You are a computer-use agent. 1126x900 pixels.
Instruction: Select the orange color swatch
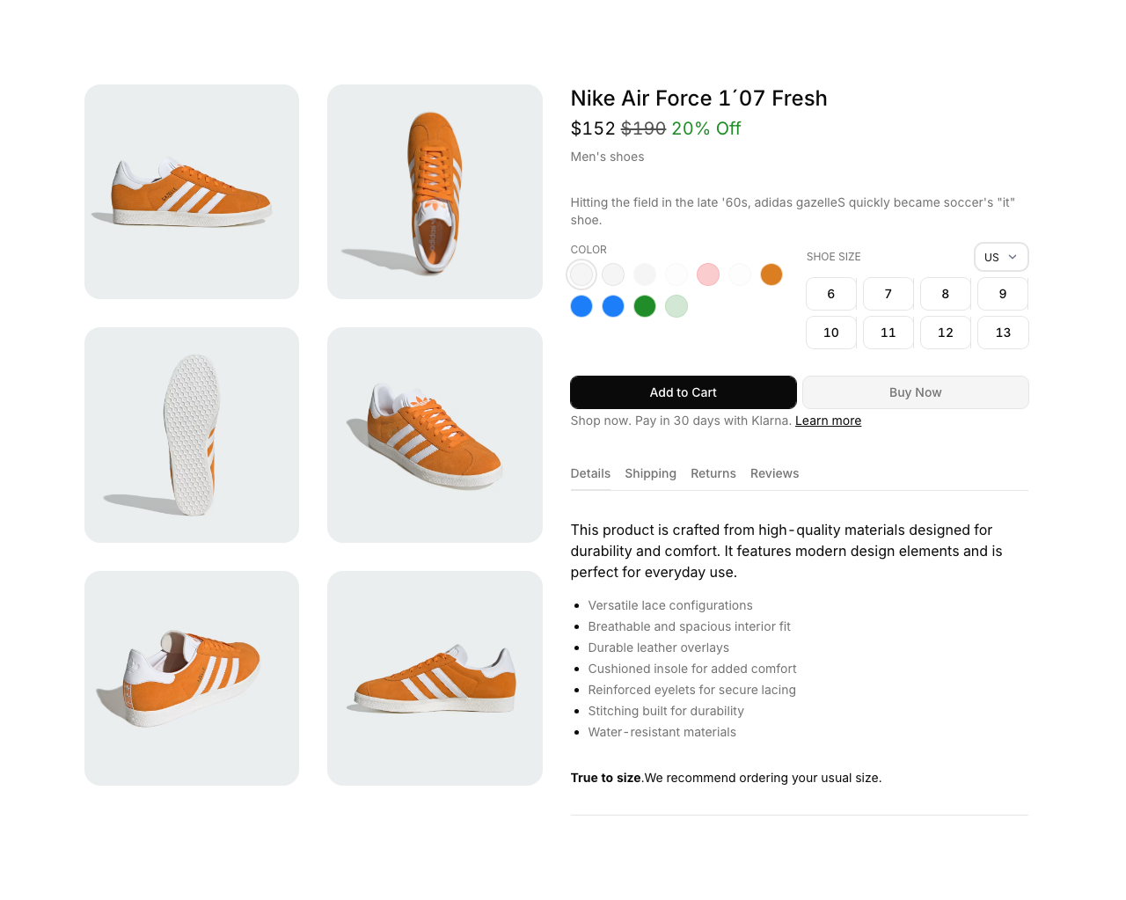pos(771,274)
